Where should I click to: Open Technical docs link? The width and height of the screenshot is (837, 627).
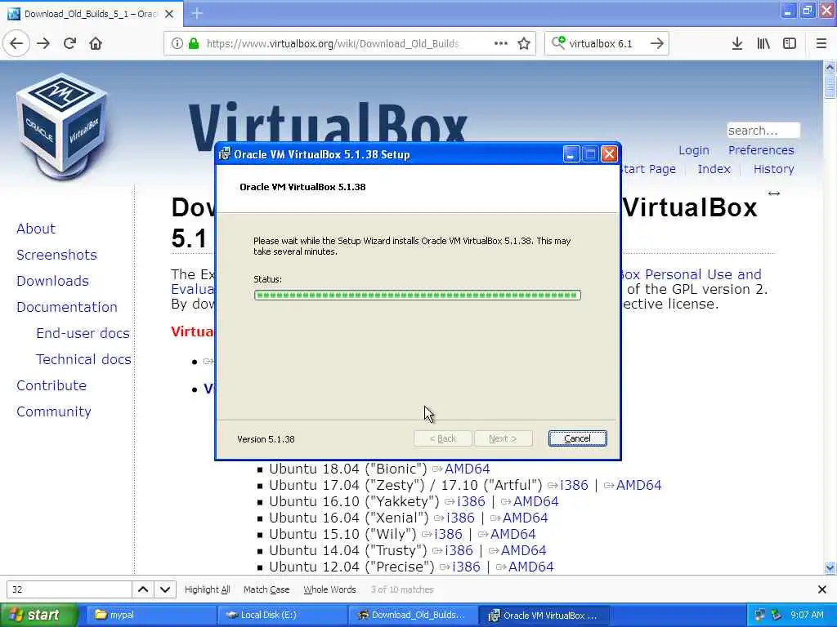pyautogui.click(x=83, y=359)
